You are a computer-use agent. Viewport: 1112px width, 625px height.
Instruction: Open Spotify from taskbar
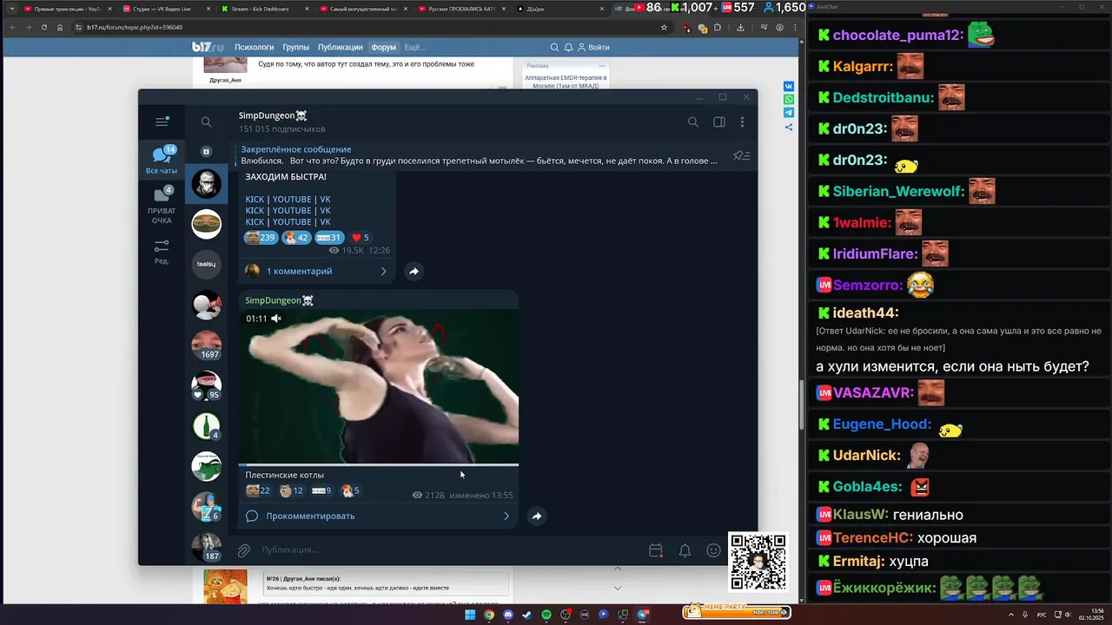(546, 615)
